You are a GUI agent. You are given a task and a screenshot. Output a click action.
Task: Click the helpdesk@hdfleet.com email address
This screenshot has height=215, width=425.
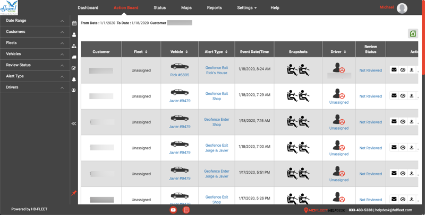point(394,210)
